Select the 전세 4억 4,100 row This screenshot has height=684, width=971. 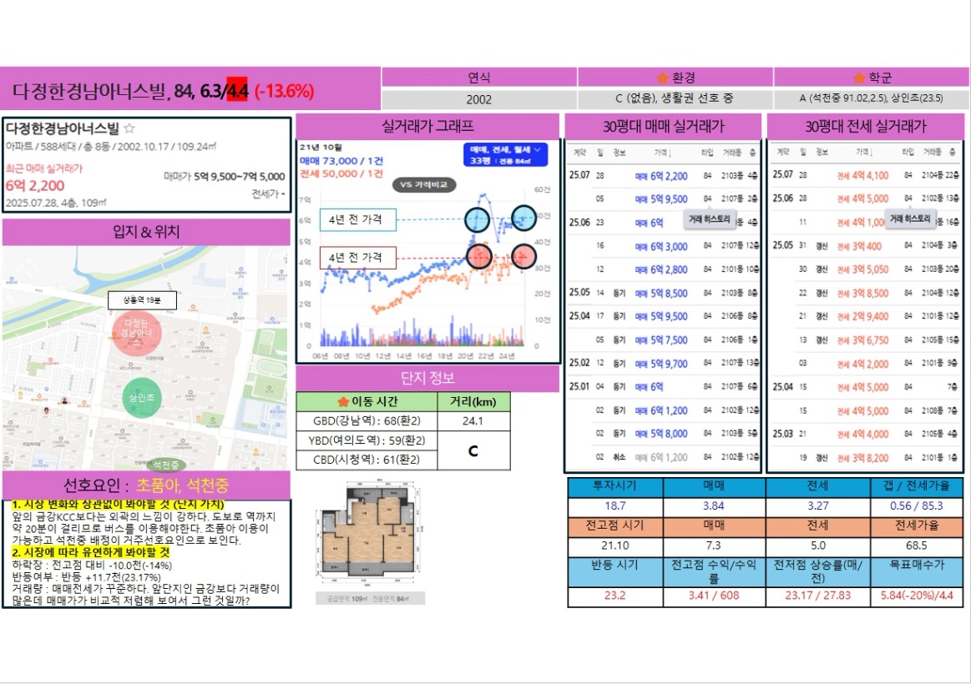coord(865,176)
